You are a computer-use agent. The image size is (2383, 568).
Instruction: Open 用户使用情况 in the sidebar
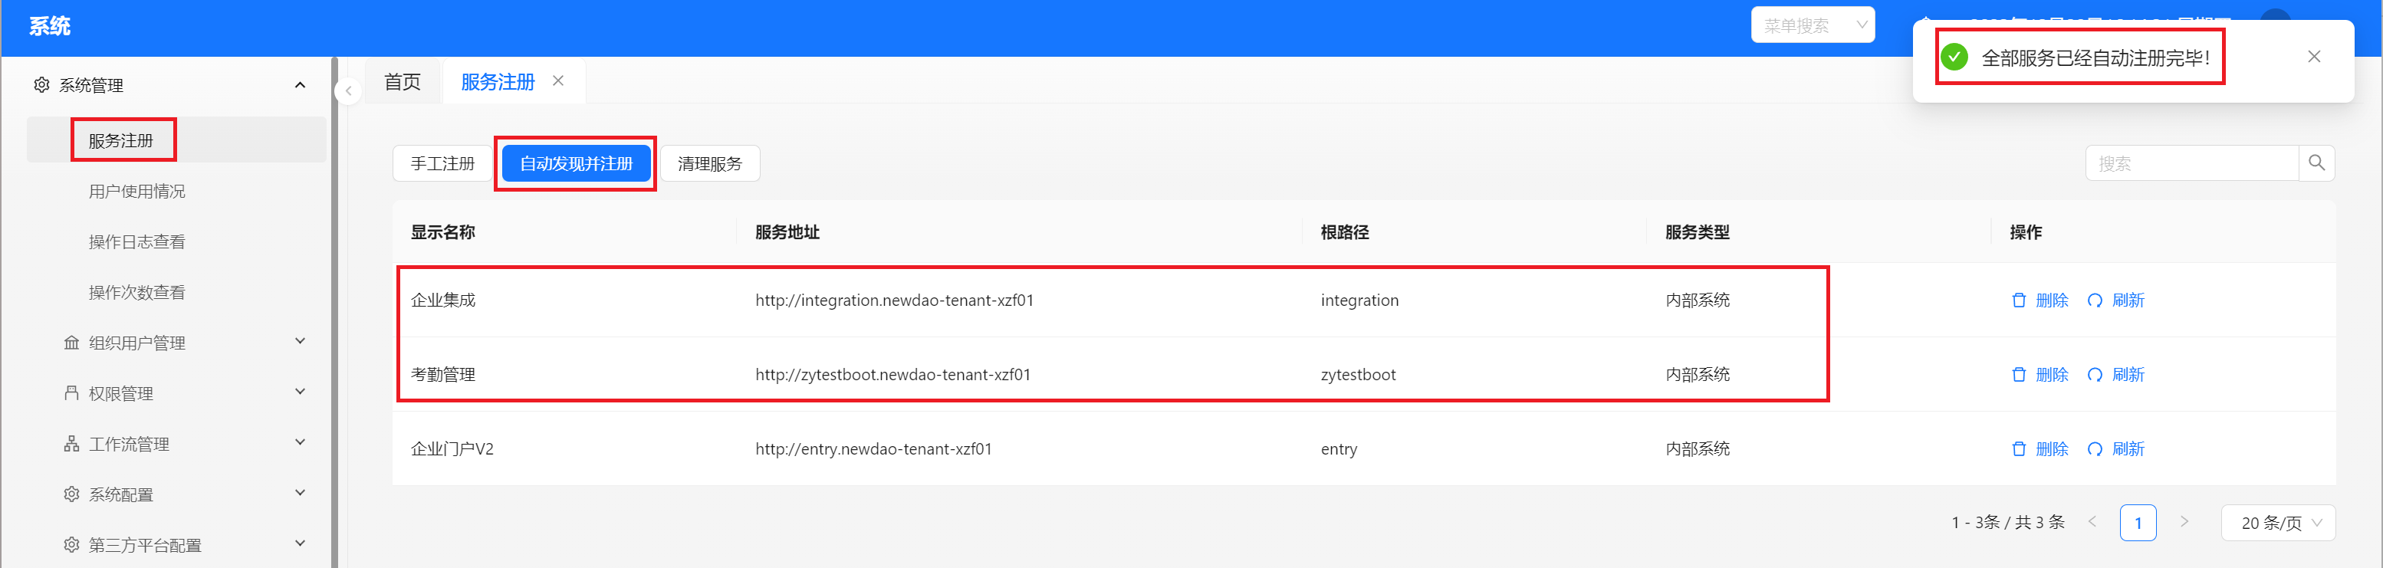(x=137, y=192)
